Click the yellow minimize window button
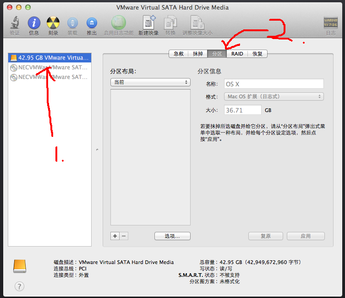The height and width of the screenshot is (298, 345). tap(19, 7)
